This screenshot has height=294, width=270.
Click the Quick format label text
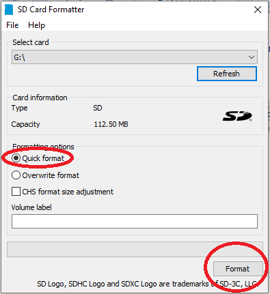pos(43,158)
